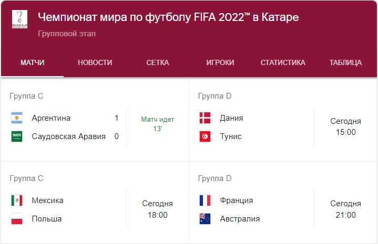The width and height of the screenshot is (378, 244).
Task: Click the Saudi Arabia flag icon
Action: tap(17, 136)
